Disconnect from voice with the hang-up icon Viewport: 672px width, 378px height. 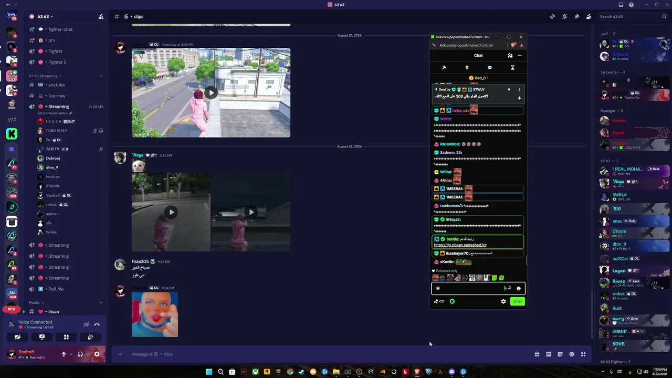pyautogui.click(x=97, y=324)
